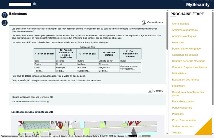Image resolution: width=214 pixels, height=138 pixels.
Task: Open the 'Plans d'évacuation' page
Action: [x=183, y=102]
